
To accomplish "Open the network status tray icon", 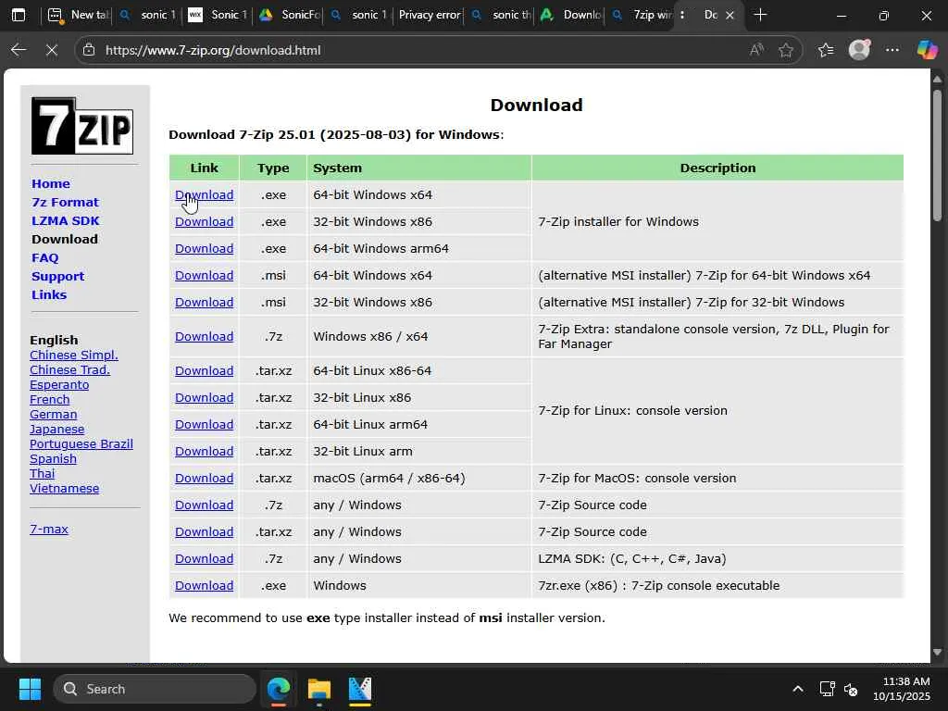I will pyautogui.click(x=827, y=689).
